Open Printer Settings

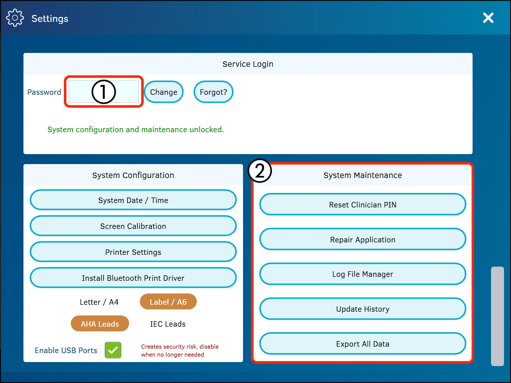point(133,252)
